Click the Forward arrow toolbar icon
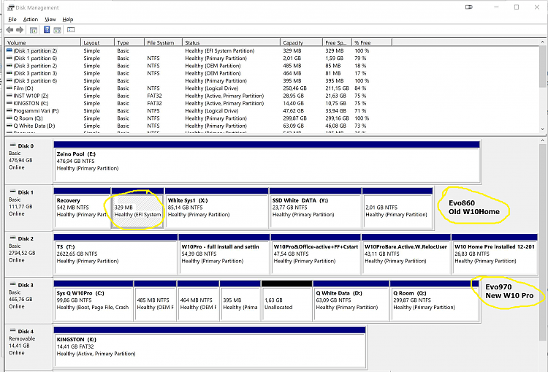 click(x=20, y=30)
